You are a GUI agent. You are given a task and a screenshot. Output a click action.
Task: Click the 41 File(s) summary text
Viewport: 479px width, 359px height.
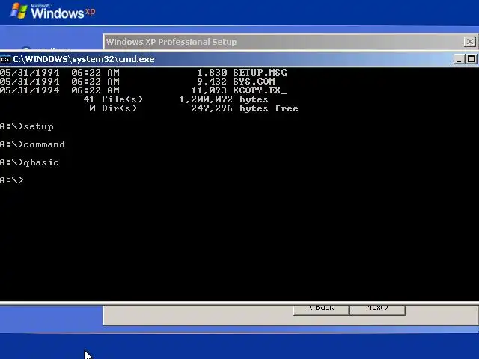pyautogui.click(x=113, y=99)
